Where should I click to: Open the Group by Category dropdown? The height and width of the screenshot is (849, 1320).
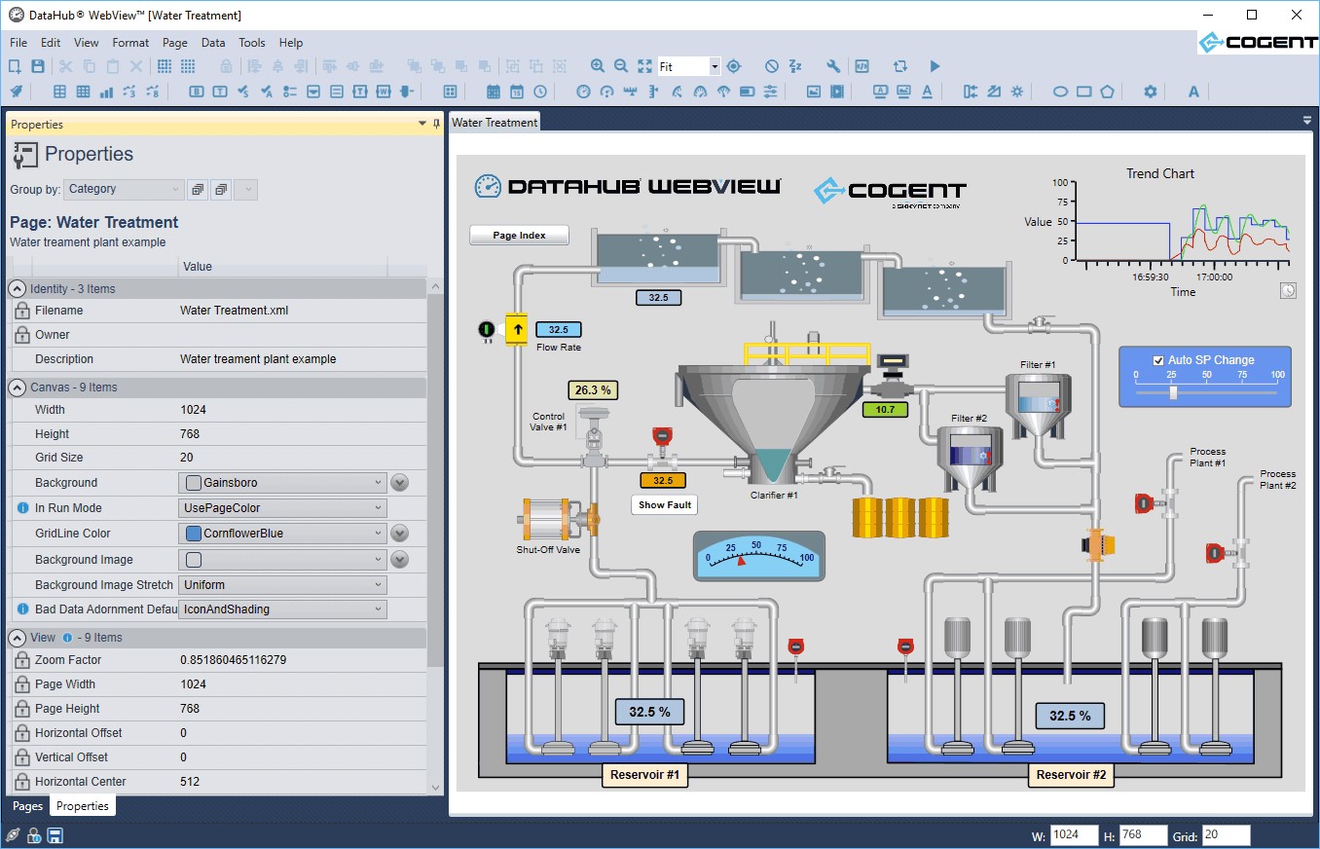123,189
